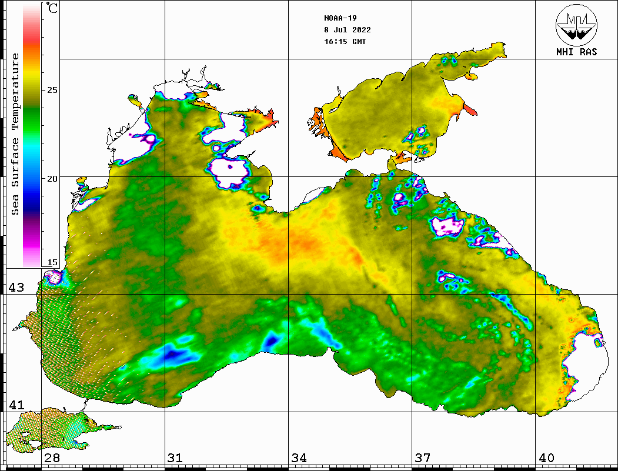Viewport: 618px width, 471px height.
Task: Click the '15' color scale tick label
Action: [x=52, y=262]
